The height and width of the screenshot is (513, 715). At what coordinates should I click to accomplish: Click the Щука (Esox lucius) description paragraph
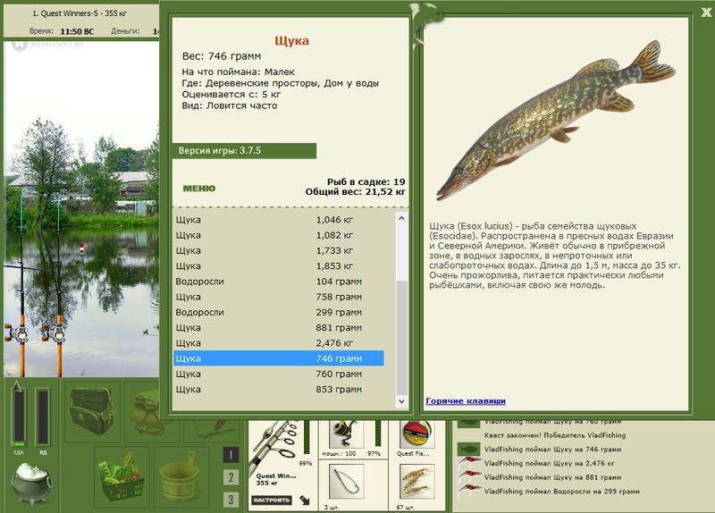point(554,256)
